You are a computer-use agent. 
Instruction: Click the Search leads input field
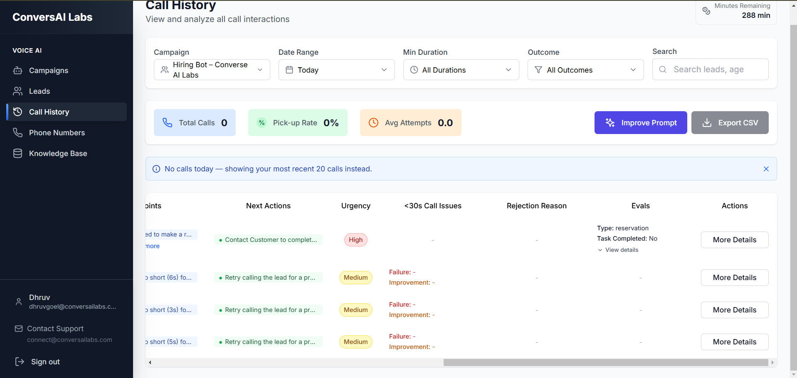coord(711,69)
